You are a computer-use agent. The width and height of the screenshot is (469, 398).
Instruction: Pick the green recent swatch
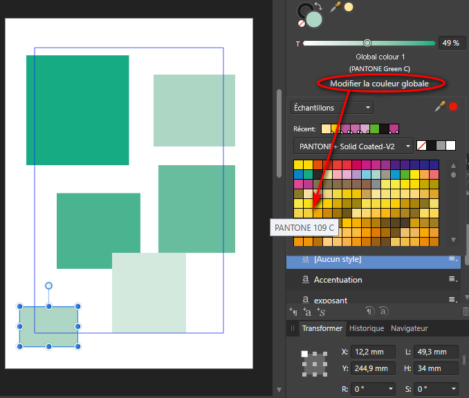pyautogui.click(x=374, y=129)
